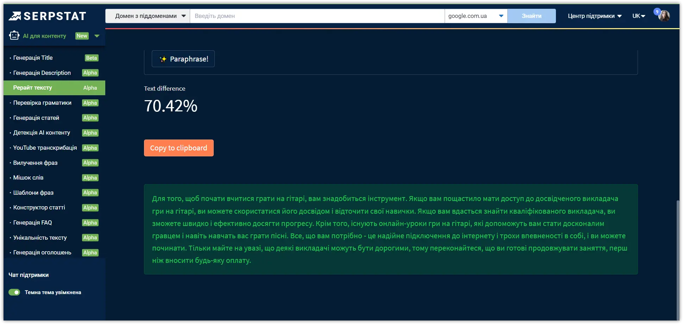This screenshot has height=324, width=683.
Task: Open google.com.ua search engine dropdown
Action: coord(476,16)
